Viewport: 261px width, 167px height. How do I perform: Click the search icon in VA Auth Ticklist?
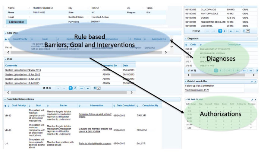click(252, 100)
